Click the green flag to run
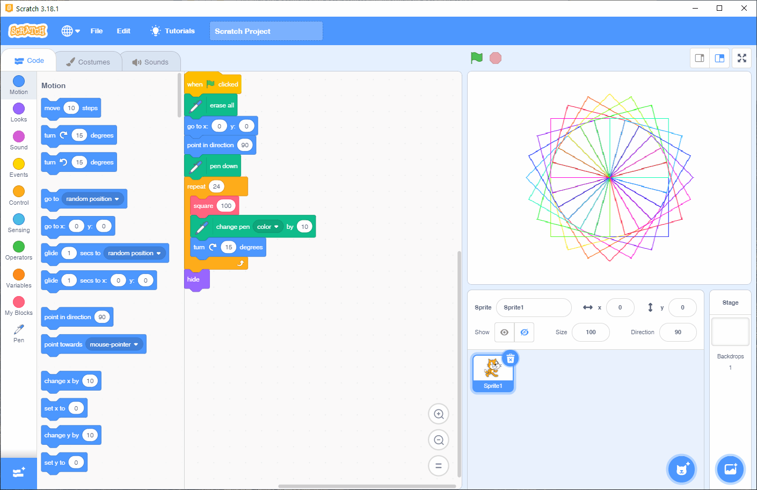 [476, 58]
